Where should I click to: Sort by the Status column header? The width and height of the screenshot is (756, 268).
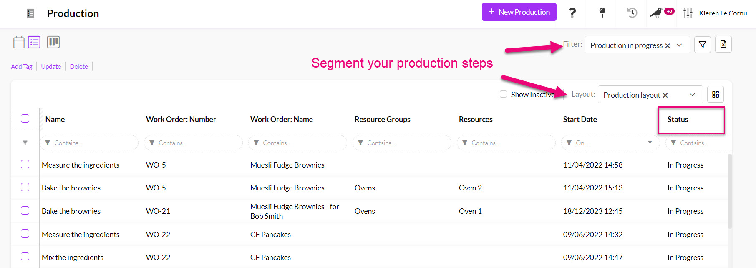click(678, 120)
